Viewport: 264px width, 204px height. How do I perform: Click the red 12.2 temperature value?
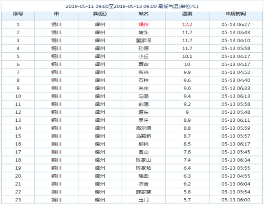pos(187,24)
